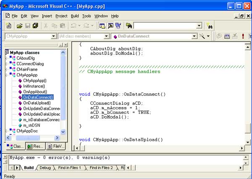Open the Redo history dropdown arrow

click(x=92, y=26)
